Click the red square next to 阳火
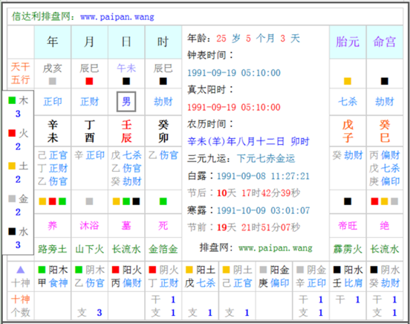 point(116,270)
